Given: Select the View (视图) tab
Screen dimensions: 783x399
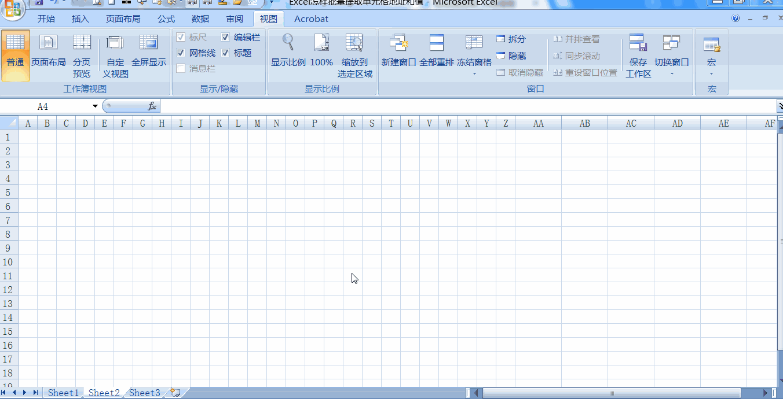Looking at the screenshot, I should coord(269,19).
